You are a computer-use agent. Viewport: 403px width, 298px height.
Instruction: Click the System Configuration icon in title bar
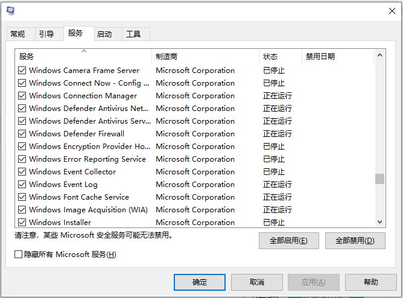pyautogui.click(x=11, y=11)
